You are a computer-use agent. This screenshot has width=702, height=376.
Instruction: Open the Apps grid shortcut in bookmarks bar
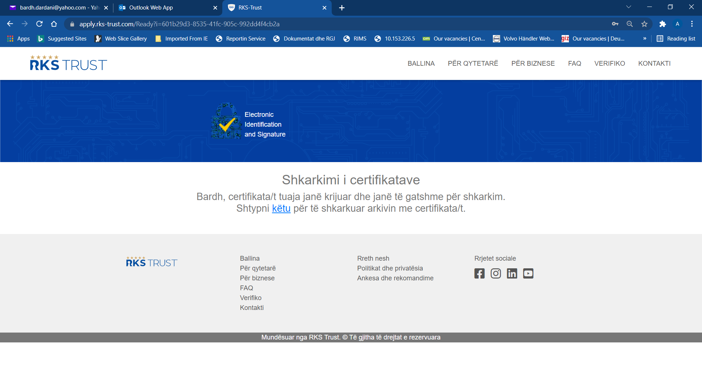pos(18,39)
